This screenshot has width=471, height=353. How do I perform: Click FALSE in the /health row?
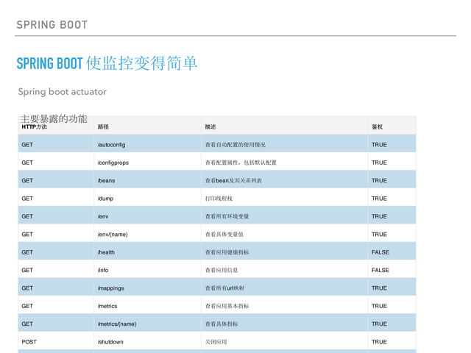[x=380, y=252]
